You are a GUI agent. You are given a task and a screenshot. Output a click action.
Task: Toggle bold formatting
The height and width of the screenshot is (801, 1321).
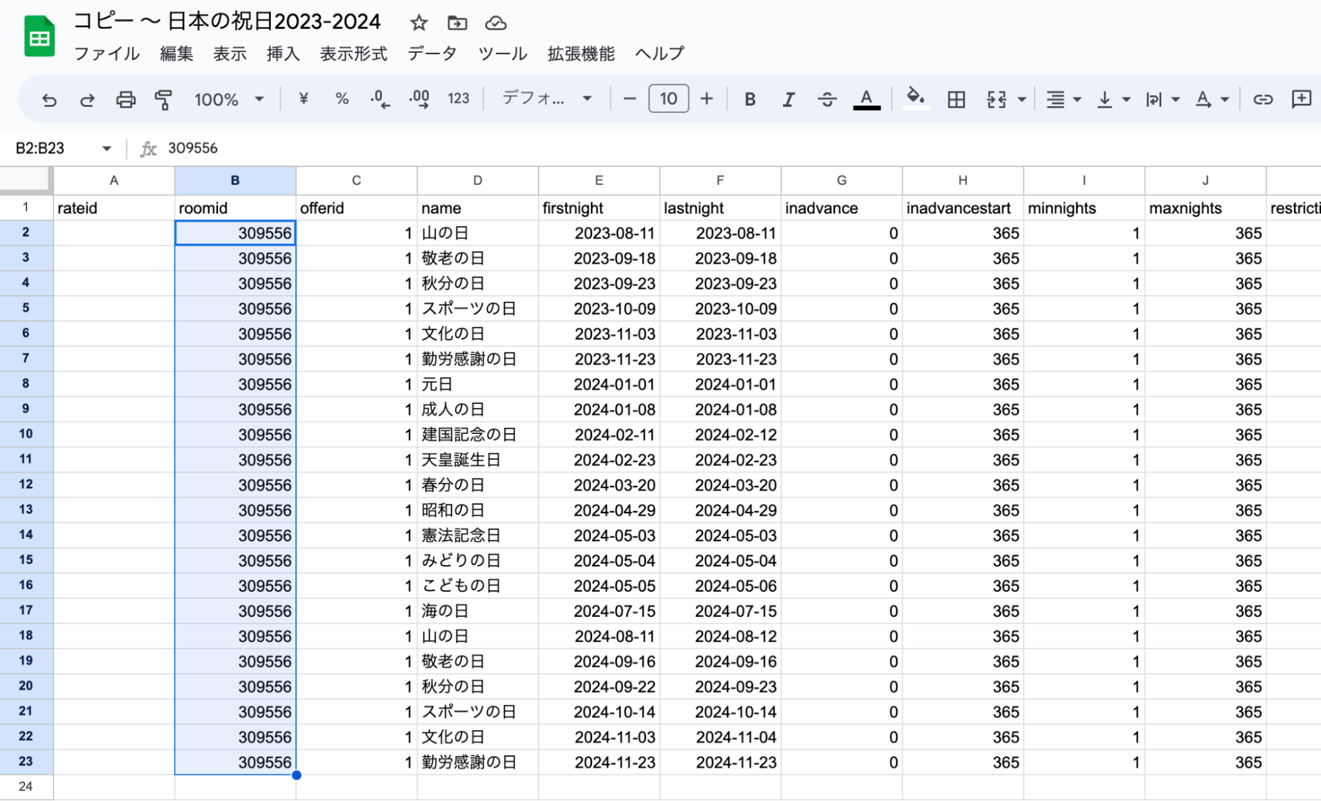pyautogui.click(x=749, y=99)
